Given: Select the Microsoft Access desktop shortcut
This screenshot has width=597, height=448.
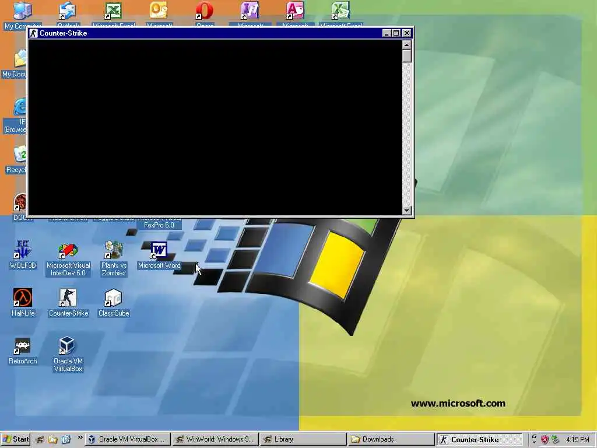Looking at the screenshot, I should point(295,10).
